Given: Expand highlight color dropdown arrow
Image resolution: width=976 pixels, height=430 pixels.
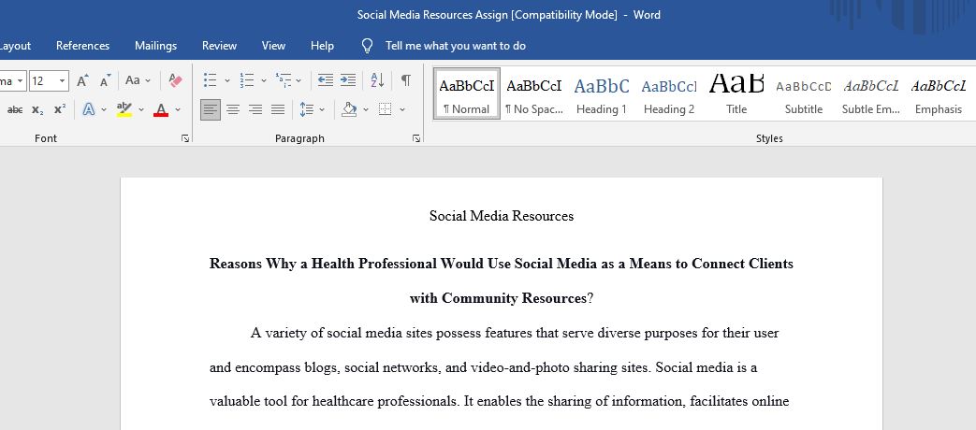Looking at the screenshot, I should click(x=140, y=110).
